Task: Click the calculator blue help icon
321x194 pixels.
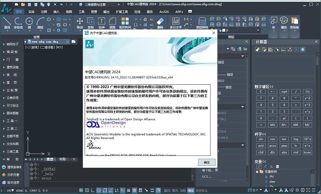Action: click(x=303, y=49)
